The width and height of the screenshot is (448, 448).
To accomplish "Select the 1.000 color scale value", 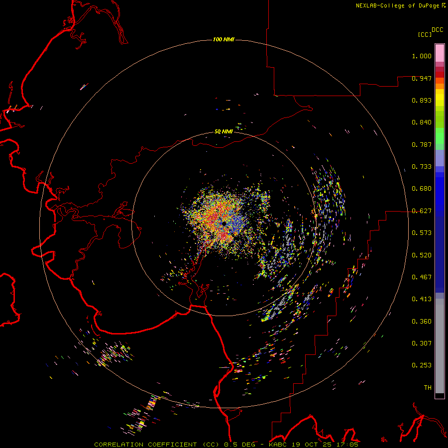I will 422,56.
